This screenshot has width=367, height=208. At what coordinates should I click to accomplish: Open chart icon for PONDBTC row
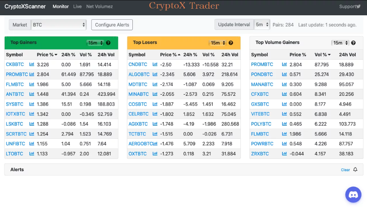285,74
